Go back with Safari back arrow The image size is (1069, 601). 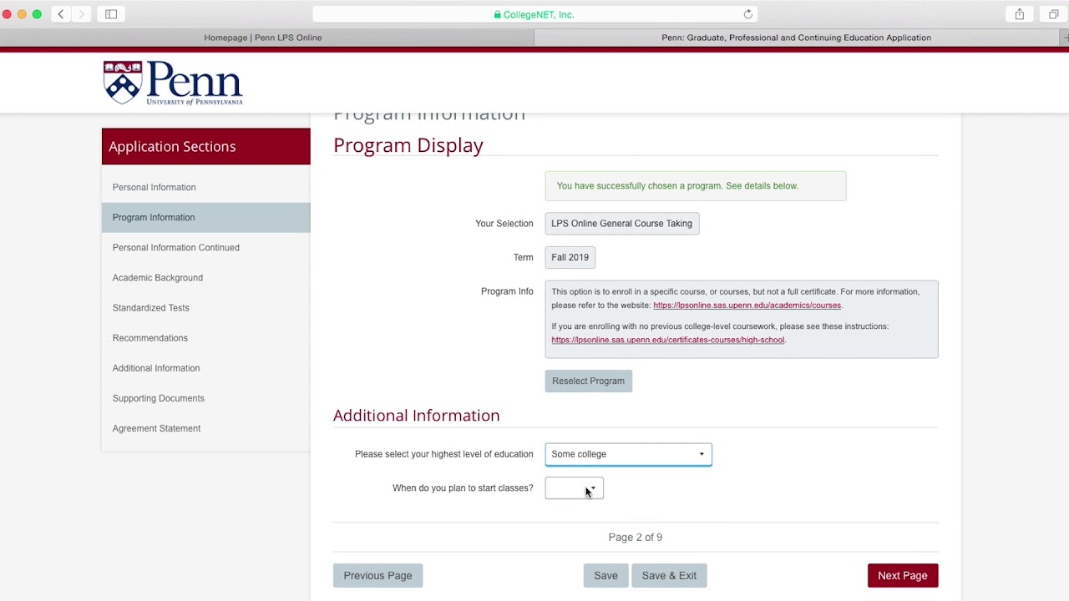[61, 14]
